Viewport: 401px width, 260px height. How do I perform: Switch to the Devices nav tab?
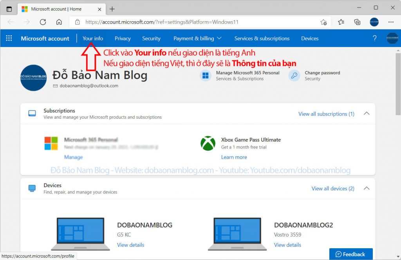point(310,38)
